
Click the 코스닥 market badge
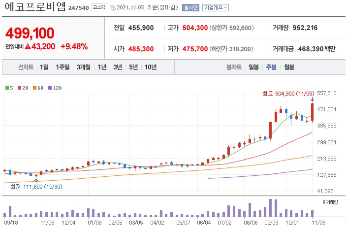tap(99, 7)
